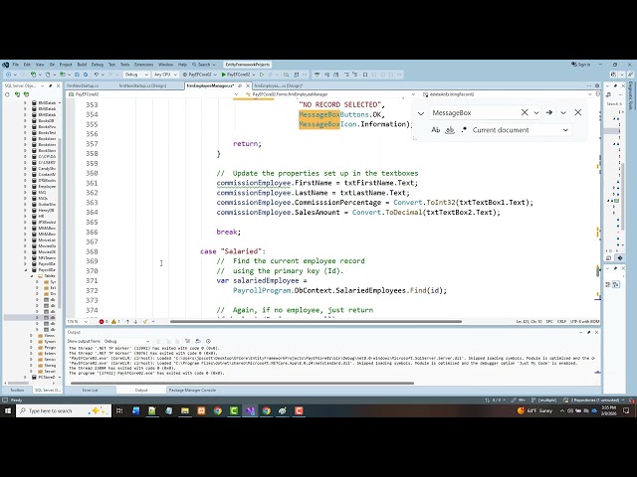Screen dimensions: 637x477
Task: Open File Explorer from the taskbar
Action: 185,410
